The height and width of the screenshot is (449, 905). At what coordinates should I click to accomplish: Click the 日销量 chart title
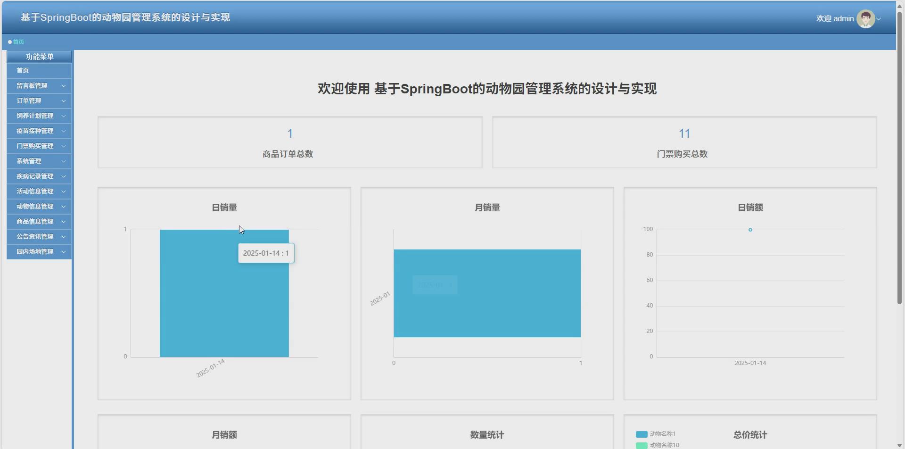point(224,208)
